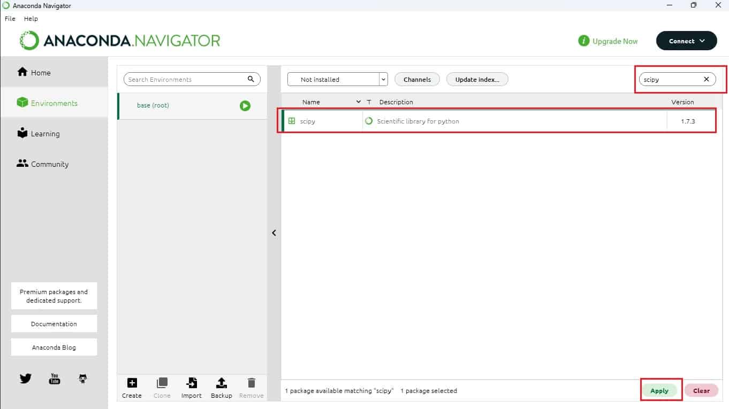This screenshot has height=409, width=729.
Task: Go to the Home tab
Action: (x=54, y=72)
